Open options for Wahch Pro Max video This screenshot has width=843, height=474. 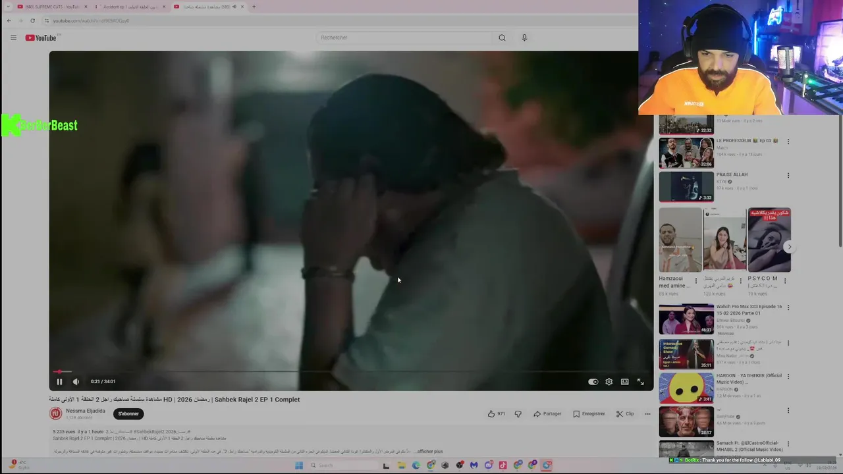pos(788,307)
